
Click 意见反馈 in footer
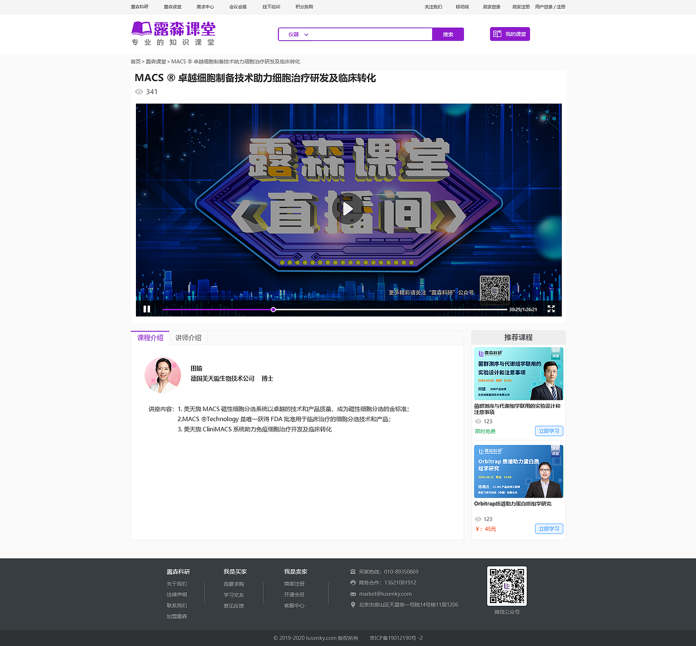[234, 606]
